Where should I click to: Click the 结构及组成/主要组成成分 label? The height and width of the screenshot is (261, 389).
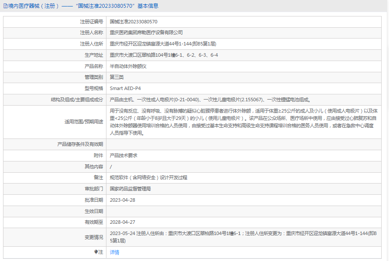77,100
